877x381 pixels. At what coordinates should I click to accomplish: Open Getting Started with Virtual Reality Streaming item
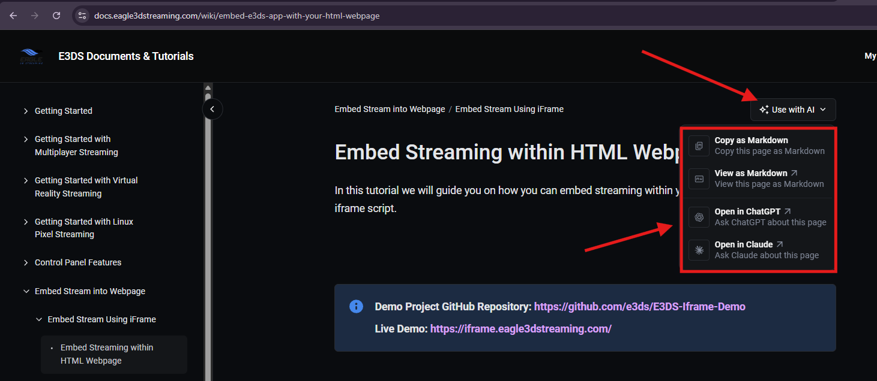[86, 187]
